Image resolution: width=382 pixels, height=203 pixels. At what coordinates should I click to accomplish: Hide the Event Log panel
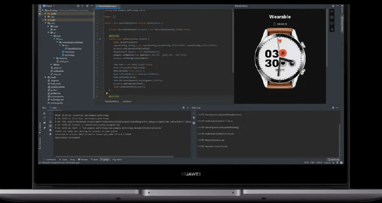click(337, 108)
